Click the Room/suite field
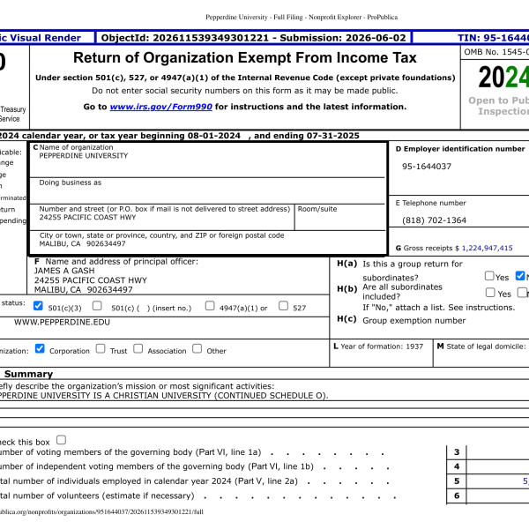The image size is (529, 529). [x=340, y=218]
